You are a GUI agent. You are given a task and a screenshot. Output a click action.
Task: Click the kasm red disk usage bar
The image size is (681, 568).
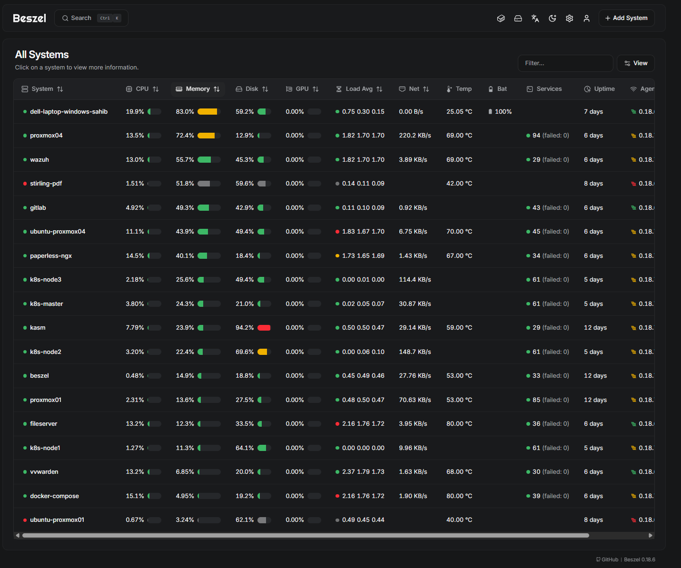coord(264,327)
